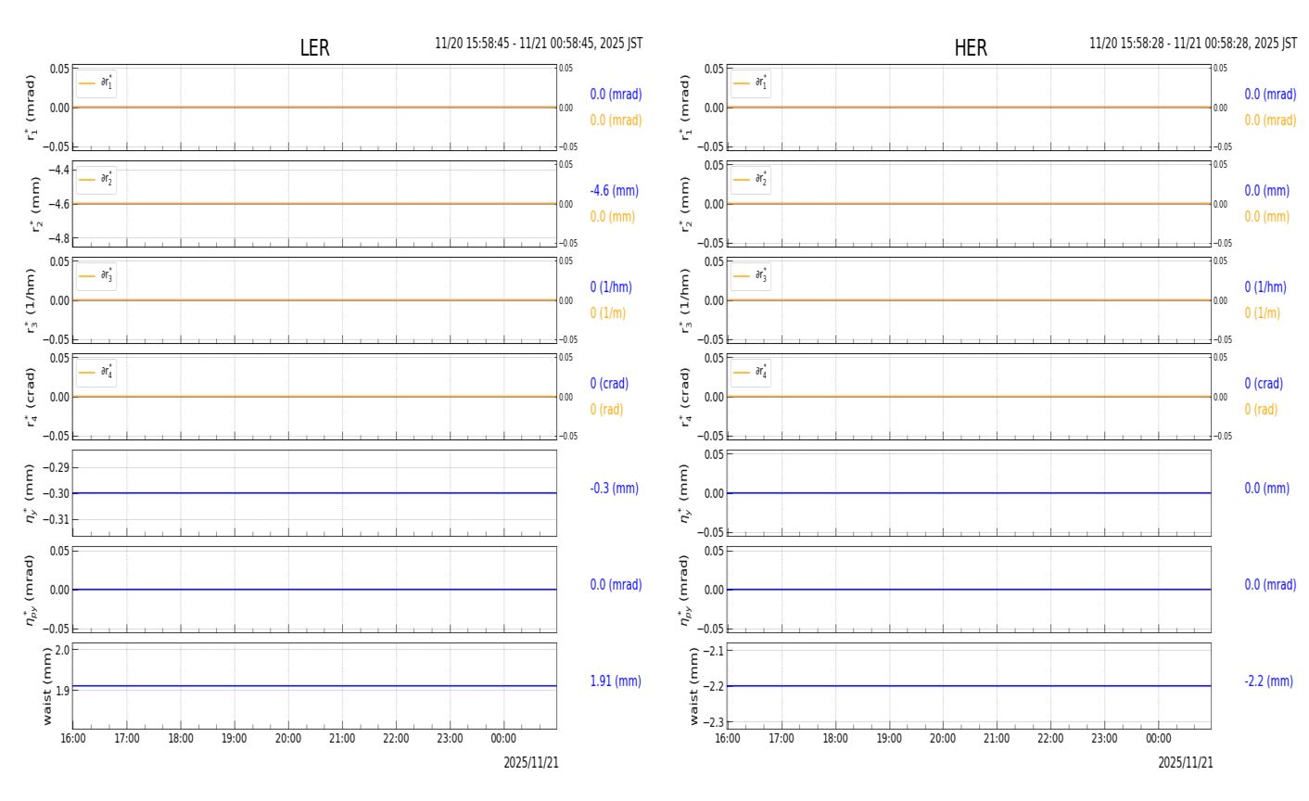Screen dimensions: 1309x801
Task: Click the blue trace in LER waist panel
Action: coord(314,686)
